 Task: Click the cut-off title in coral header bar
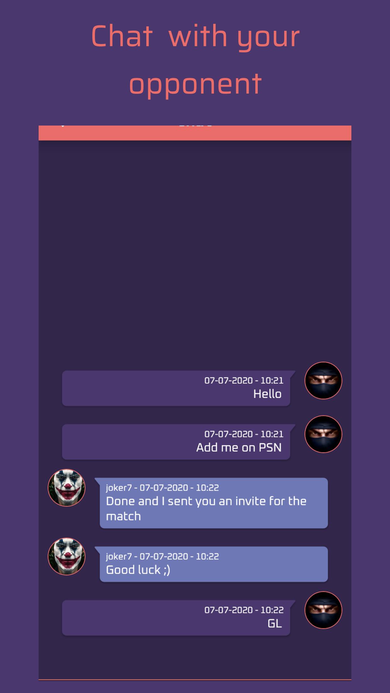[x=195, y=126]
